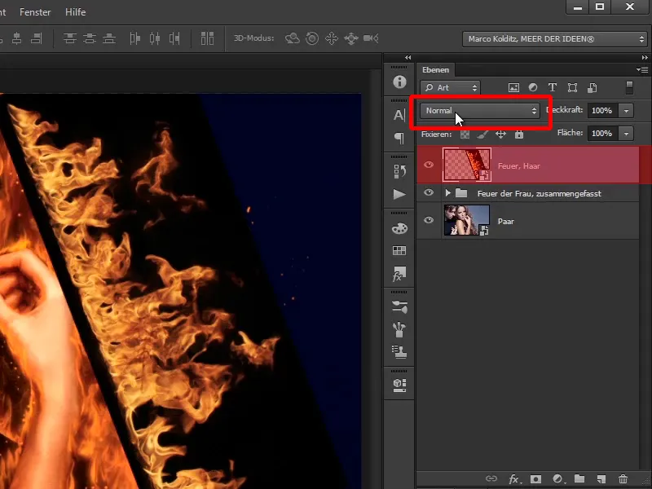The image size is (652, 489).
Task: Add a layer mask
Action: coord(535,479)
